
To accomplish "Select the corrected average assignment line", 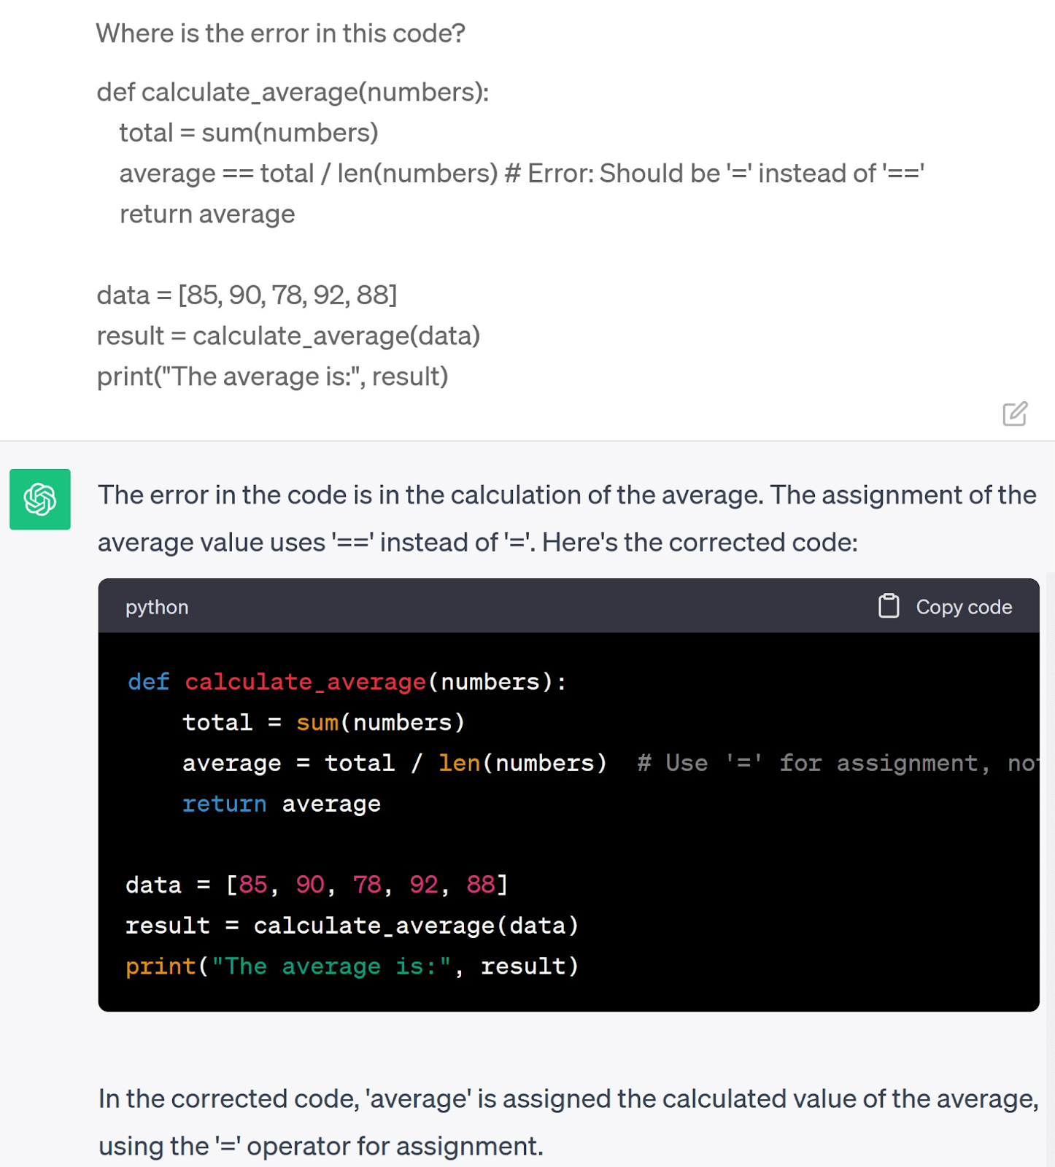I will (394, 763).
